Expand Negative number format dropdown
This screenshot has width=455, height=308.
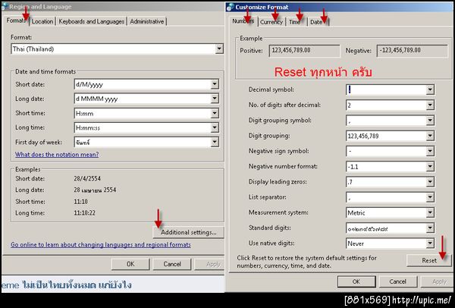430,167
